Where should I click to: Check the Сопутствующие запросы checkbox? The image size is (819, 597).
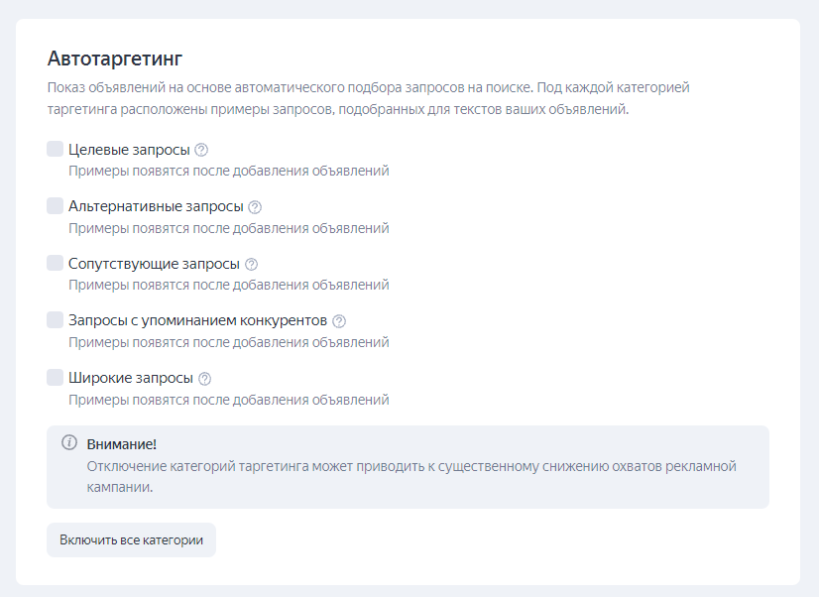coord(56,264)
